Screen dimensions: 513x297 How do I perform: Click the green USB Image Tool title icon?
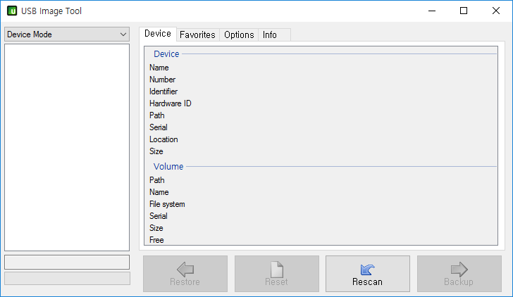coord(11,11)
